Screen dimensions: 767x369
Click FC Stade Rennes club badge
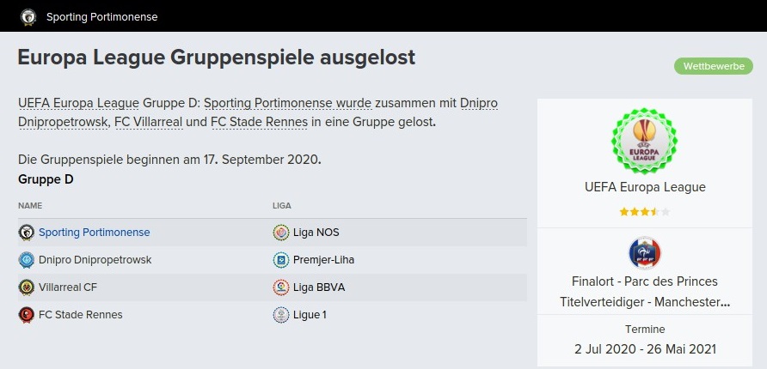(x=26, y=315)
